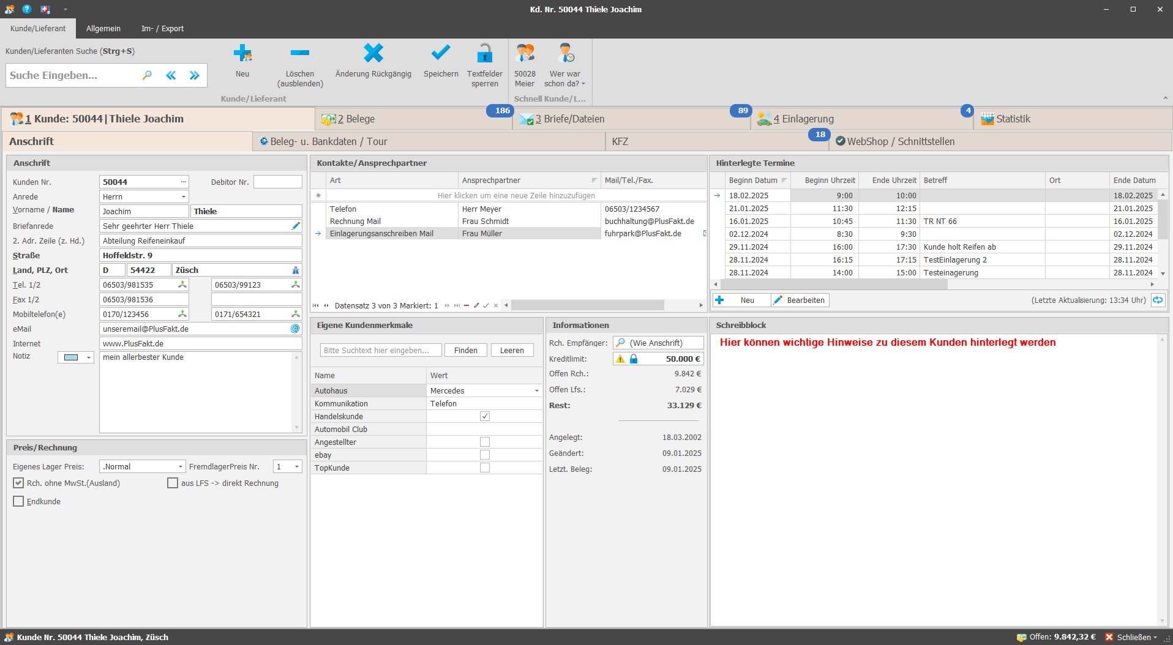1173x645 pixels.
Task: Open the Anrede dropdown
Action: [x=183, y=196]
